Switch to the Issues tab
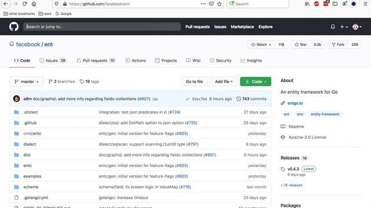Viewport: 371px width, 208px height. (53, 60)
